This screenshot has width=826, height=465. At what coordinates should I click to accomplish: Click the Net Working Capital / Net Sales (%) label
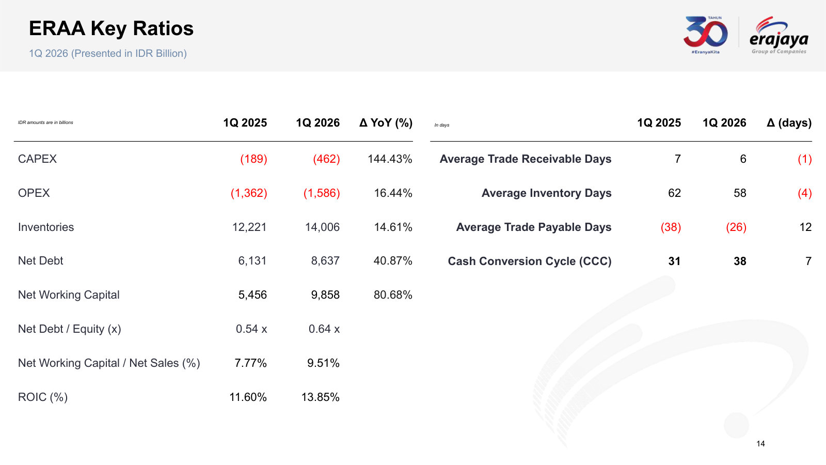click(109, 363)
